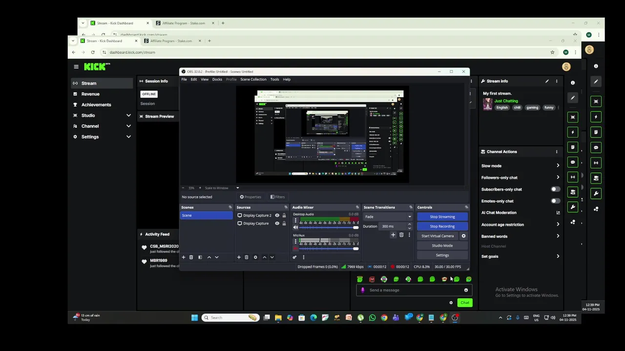625x351 pixels.
Task: Open Desktop Audio options dots
Action: (x=295, y=221)
